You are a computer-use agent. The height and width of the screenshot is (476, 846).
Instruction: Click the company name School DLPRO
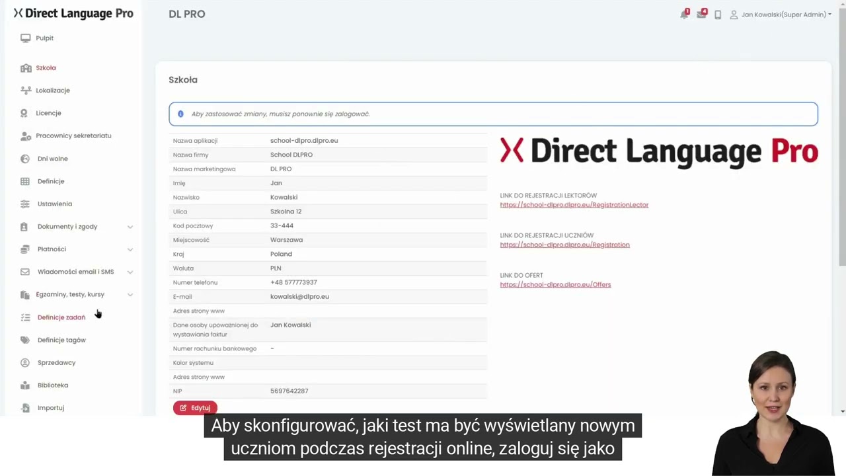[x=291, y=155]
